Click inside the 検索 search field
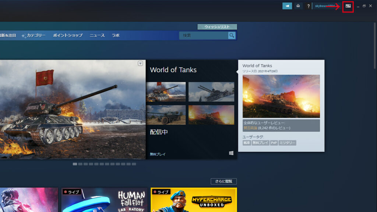This screenshot has height=212, width=377. 204,36
